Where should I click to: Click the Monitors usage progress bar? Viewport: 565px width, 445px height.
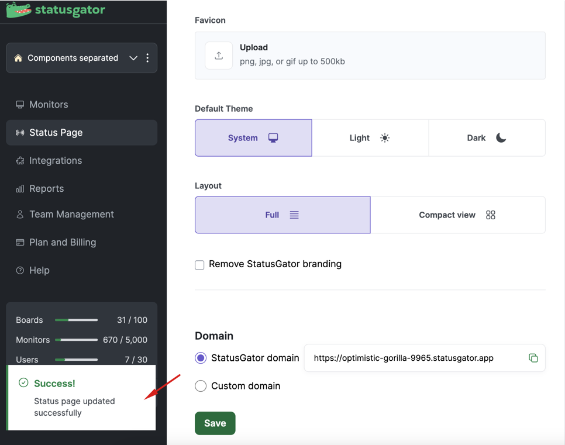click(76, 340)
